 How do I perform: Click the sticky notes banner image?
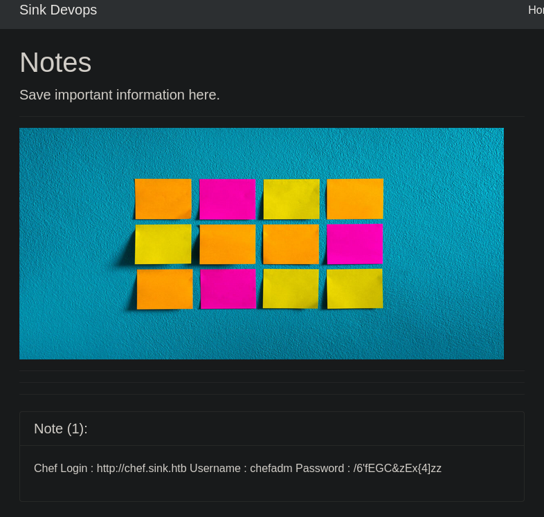[262, 243]
